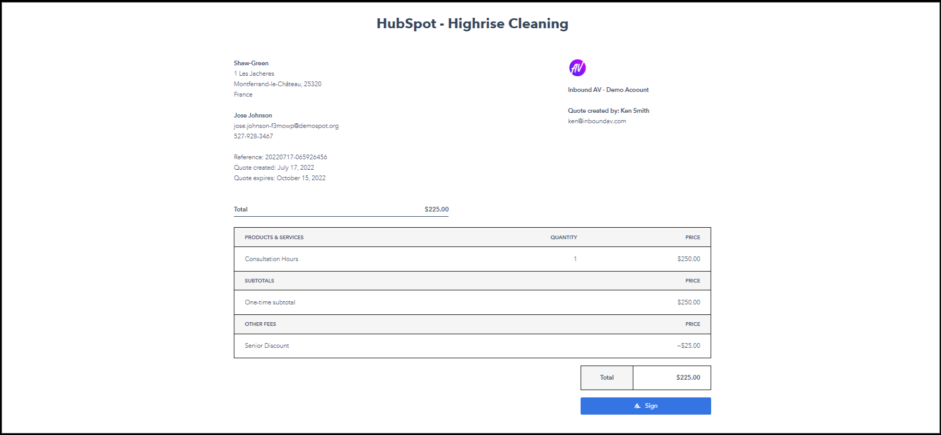Image resolution: width=941 pixels, height=435 pixels.
Task: Click the OTHER FEES section header
Action: pyautogui.click(x=261, y=324)
